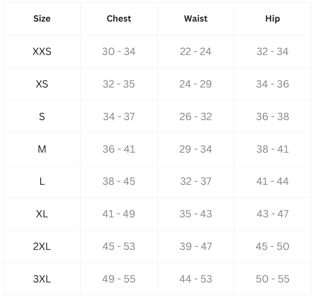The width and height of the screenshot is (313, 296).
Task: Click the Size column header
Action: click(42, 19)
